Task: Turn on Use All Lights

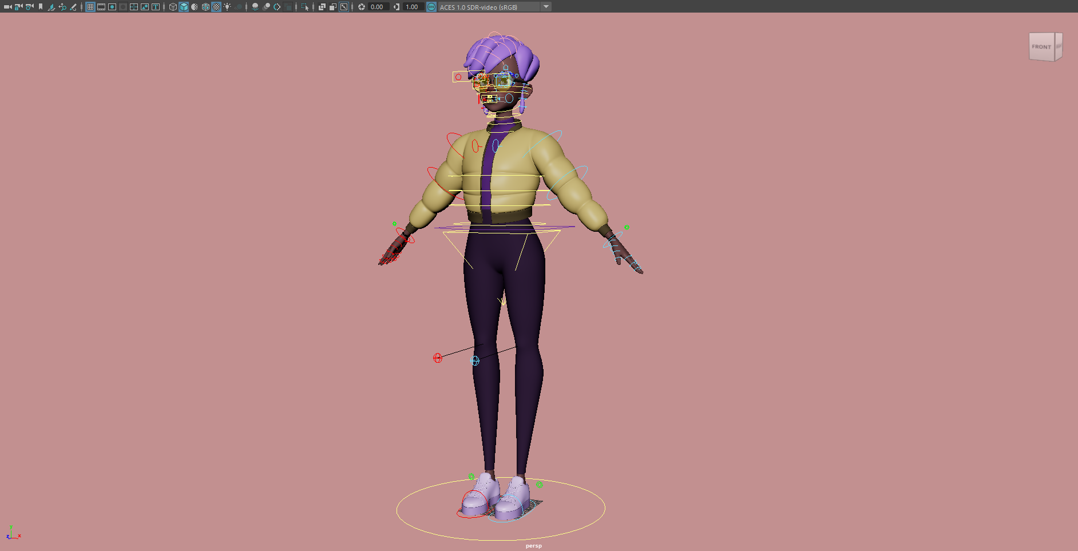Action: tap(228, 7)
